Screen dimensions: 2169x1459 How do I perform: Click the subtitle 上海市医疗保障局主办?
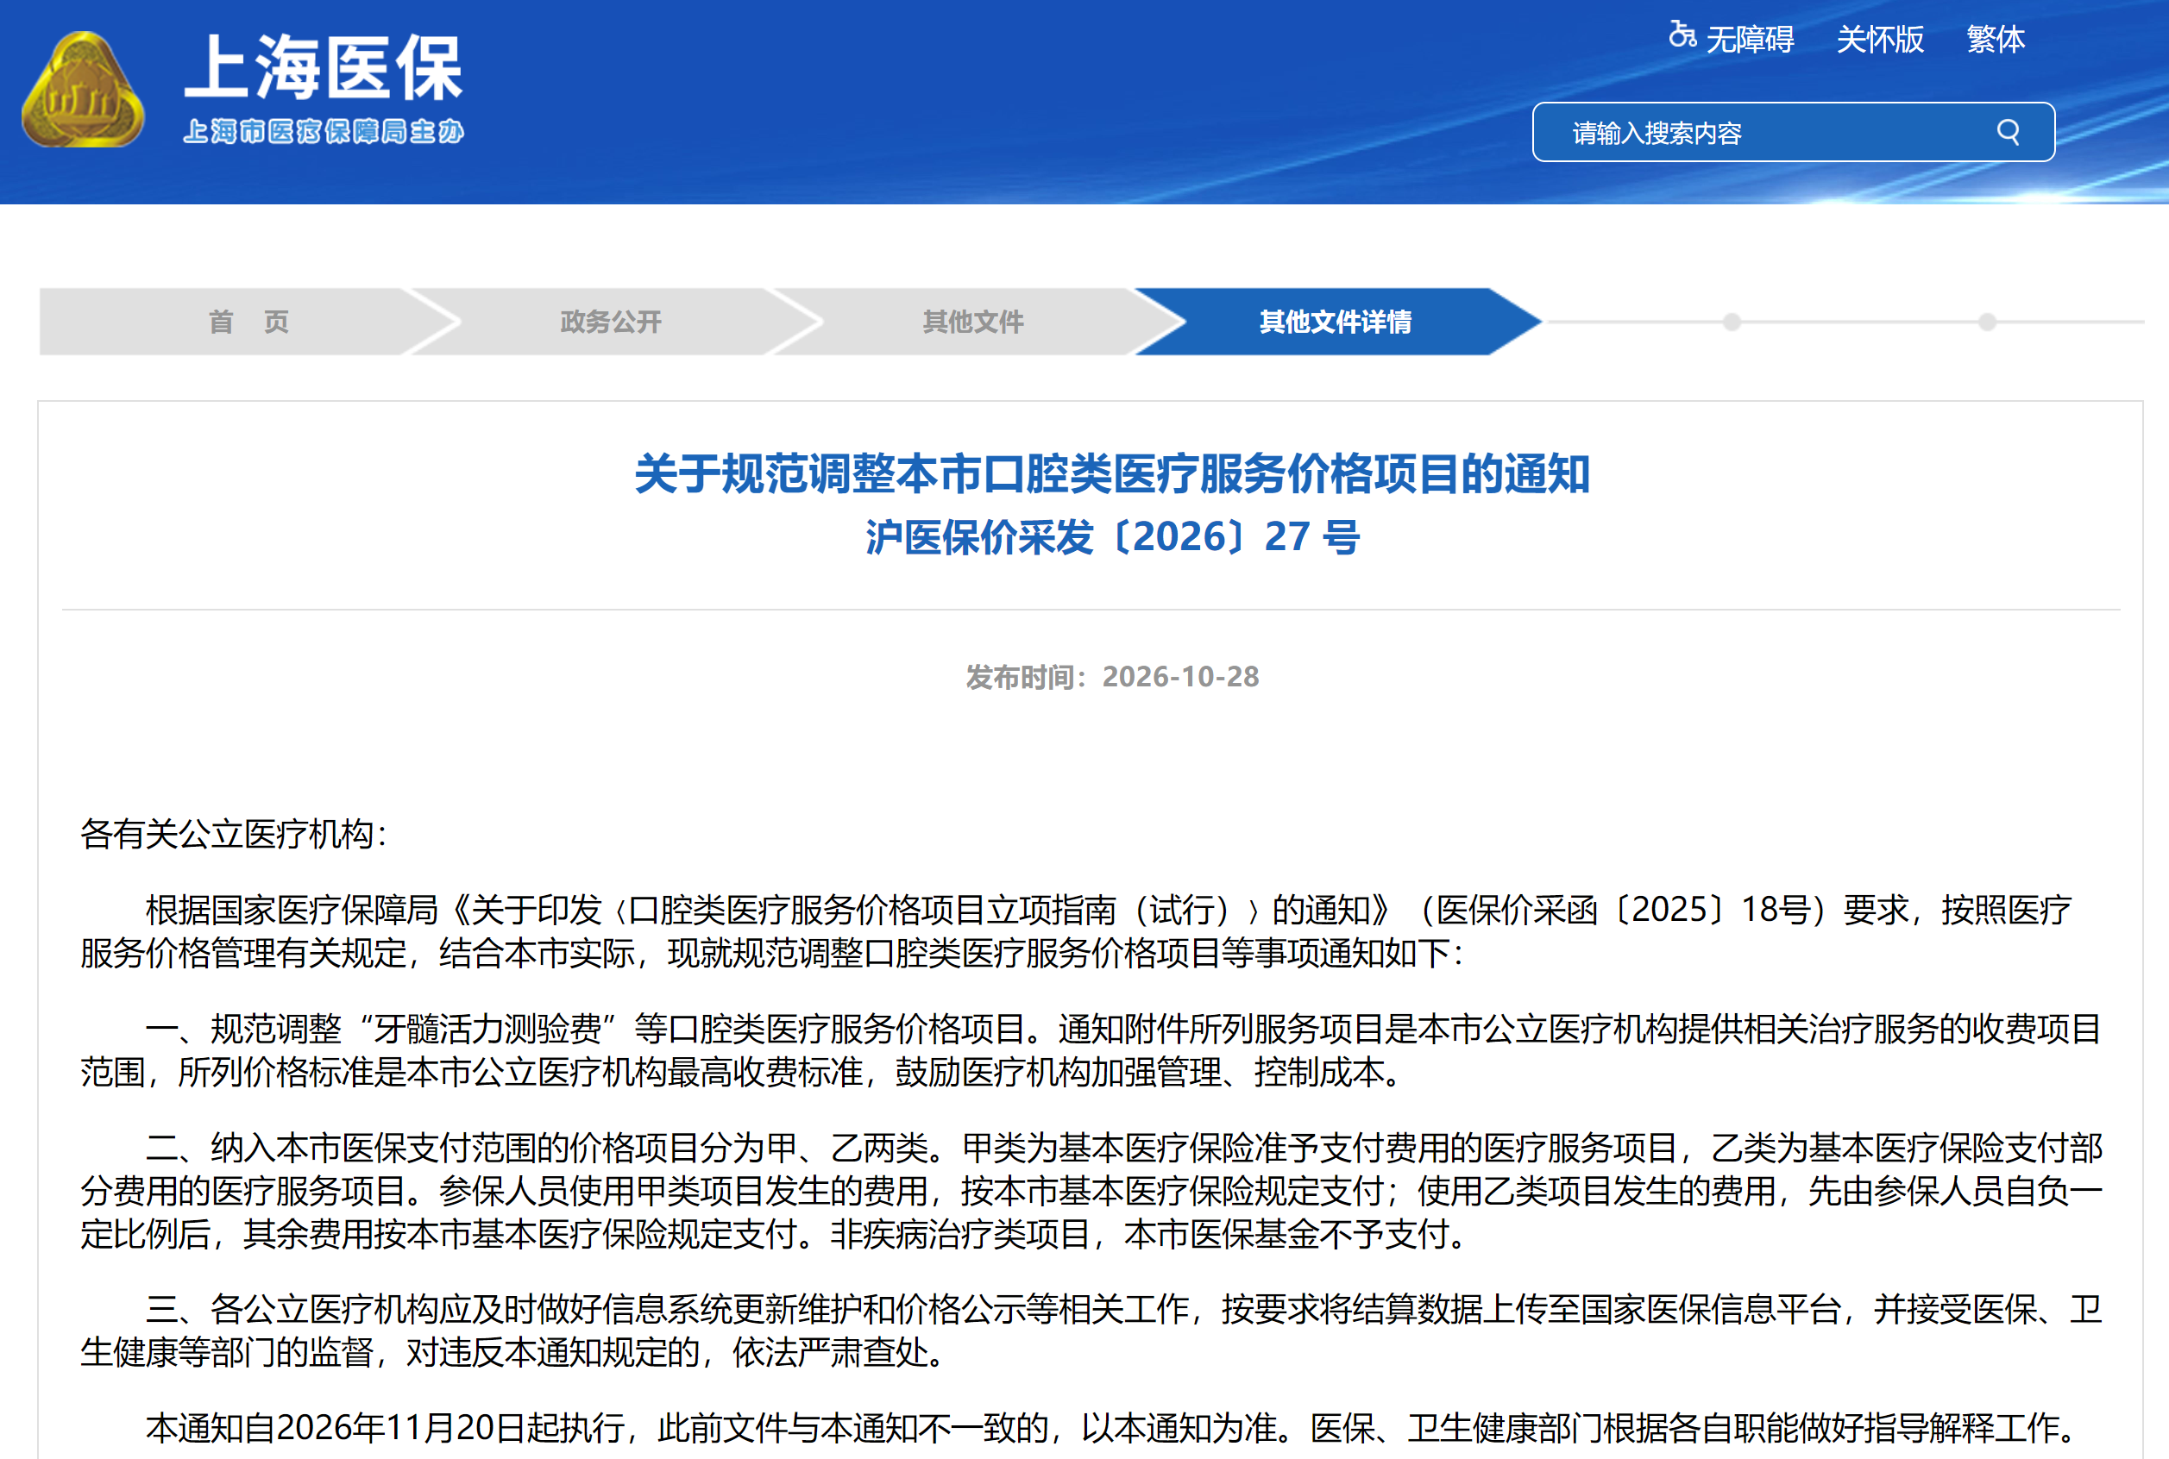(x=323, y=131)
